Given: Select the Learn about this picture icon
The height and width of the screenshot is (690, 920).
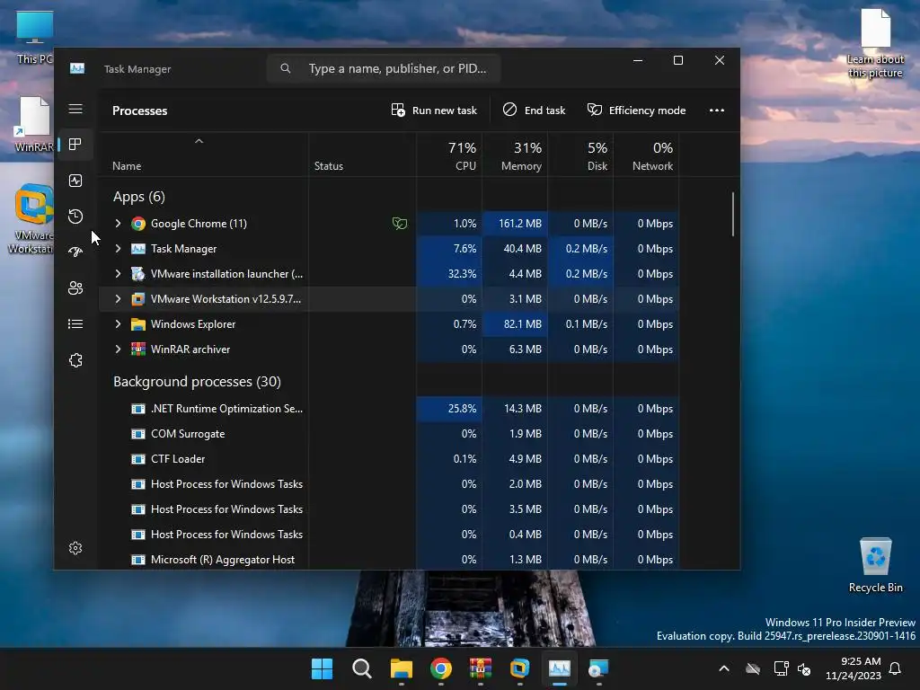Looking at the screenshot, I should [x=875, y=44].
